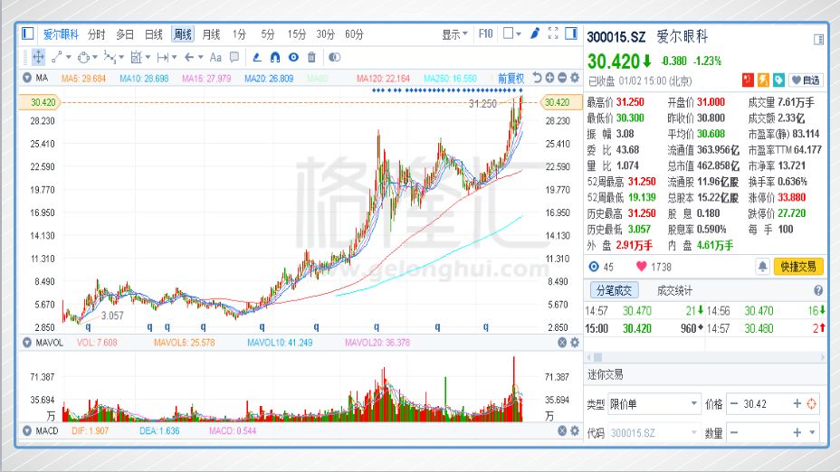Switch to 60分 minute chart tab
Viewport: 840px width, 472px height.
tap(354, 34)
